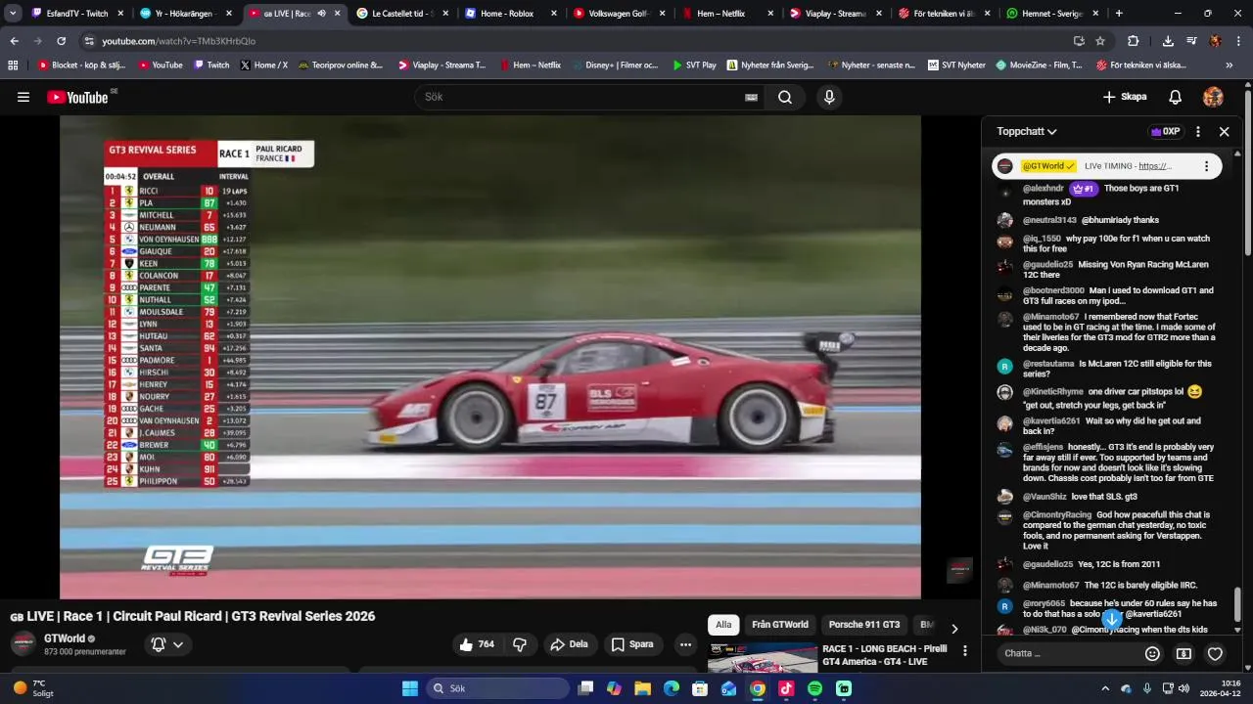Open the YouTube account avatar menu

coord(1213,97)
